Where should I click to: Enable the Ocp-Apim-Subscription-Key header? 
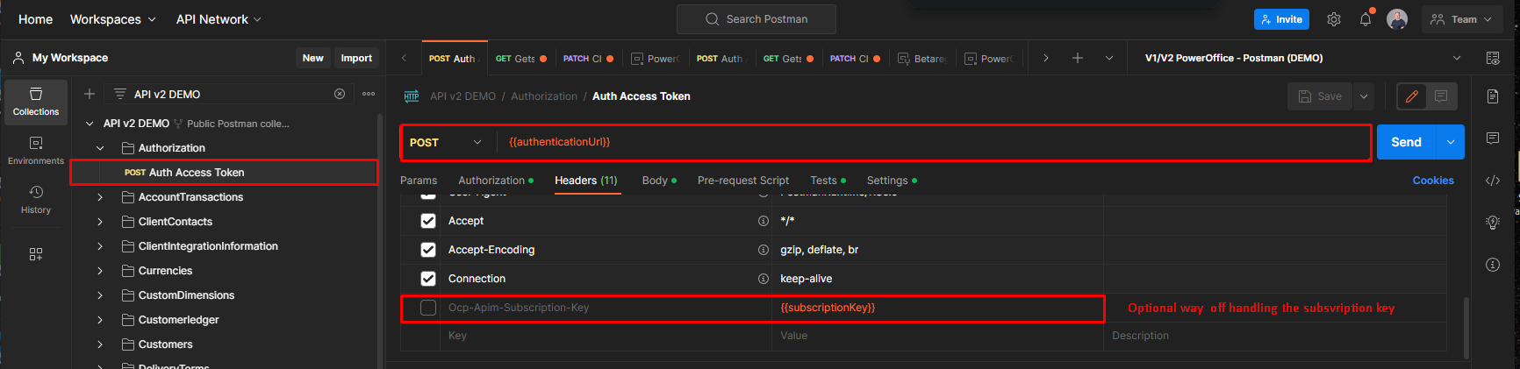click(428, 308)
